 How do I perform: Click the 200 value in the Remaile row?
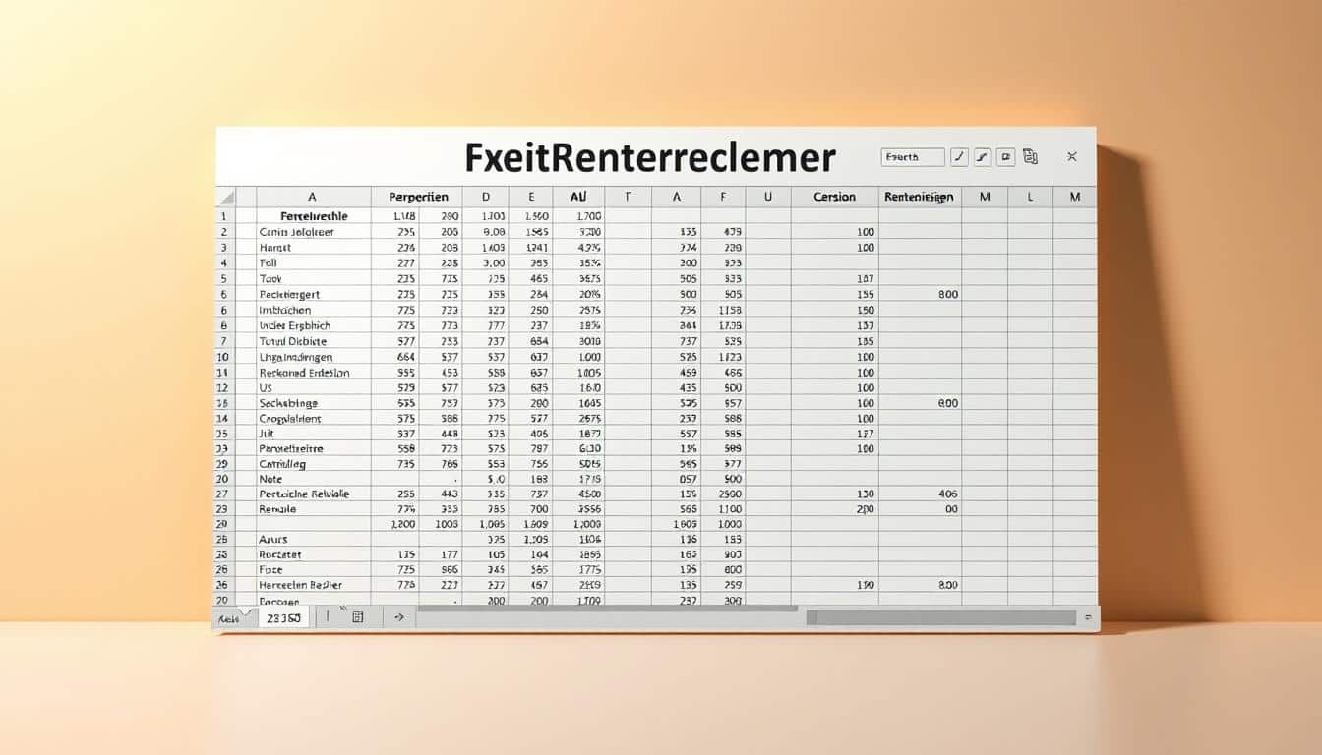[x=864, y=509]
